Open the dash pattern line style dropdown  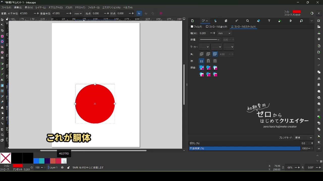pos(209,40)
